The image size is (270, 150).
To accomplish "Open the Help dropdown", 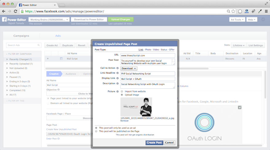I will (252, 19).
